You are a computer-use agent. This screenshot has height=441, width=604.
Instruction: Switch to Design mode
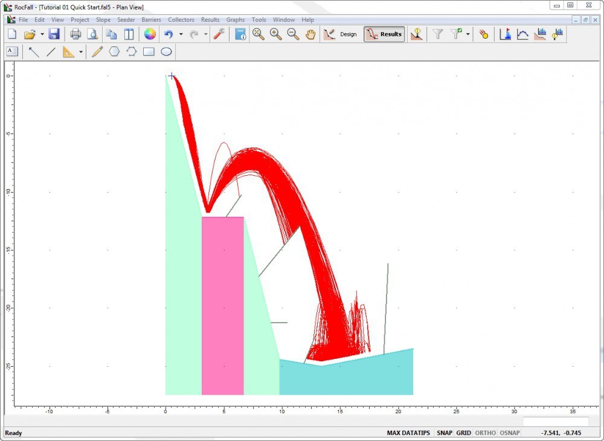pos(341,34)
